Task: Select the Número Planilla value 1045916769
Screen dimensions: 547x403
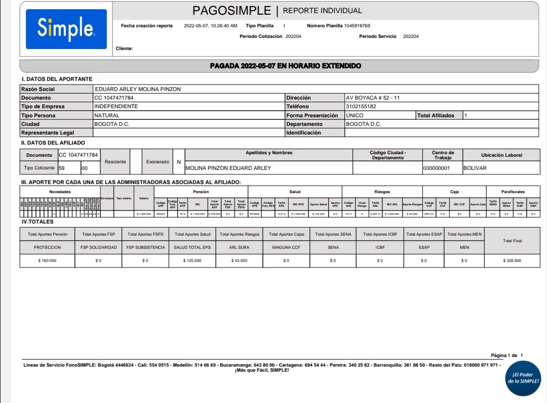Action: click(357, 26)
